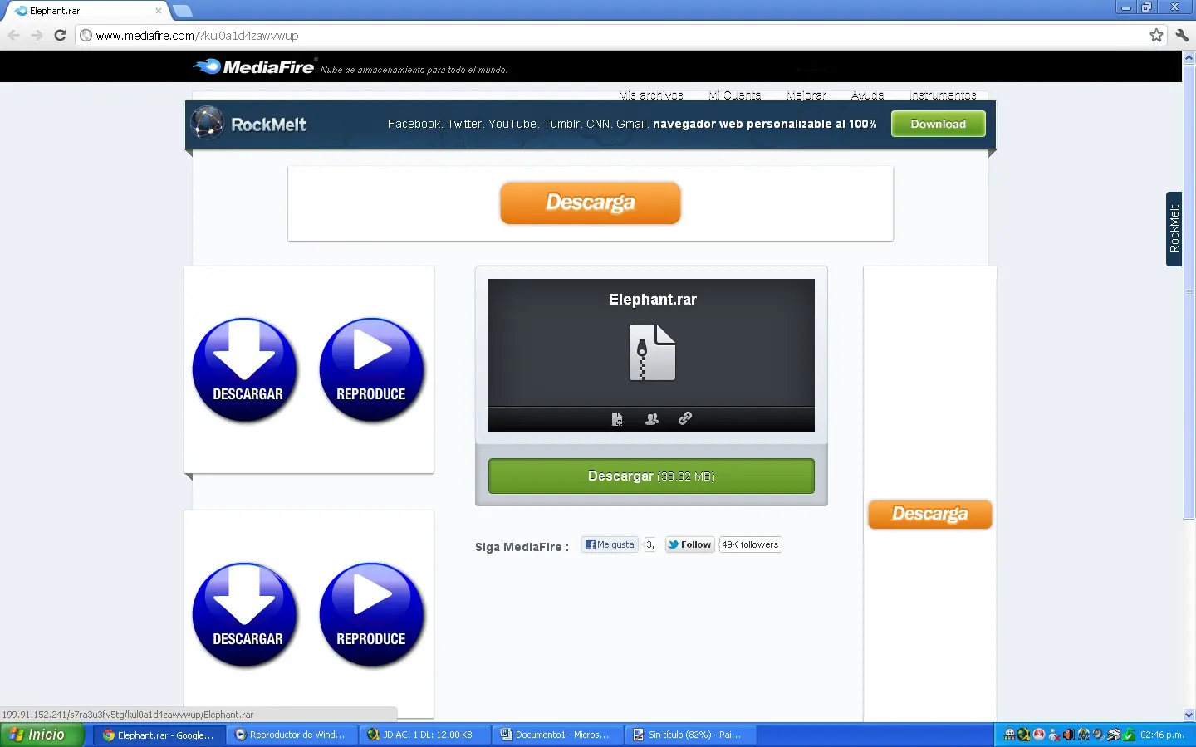Click the copy link chain icon
Image resolution: width=1196 pixels, height=747 pixels.
pyautogui.click(x=685, y=418)
